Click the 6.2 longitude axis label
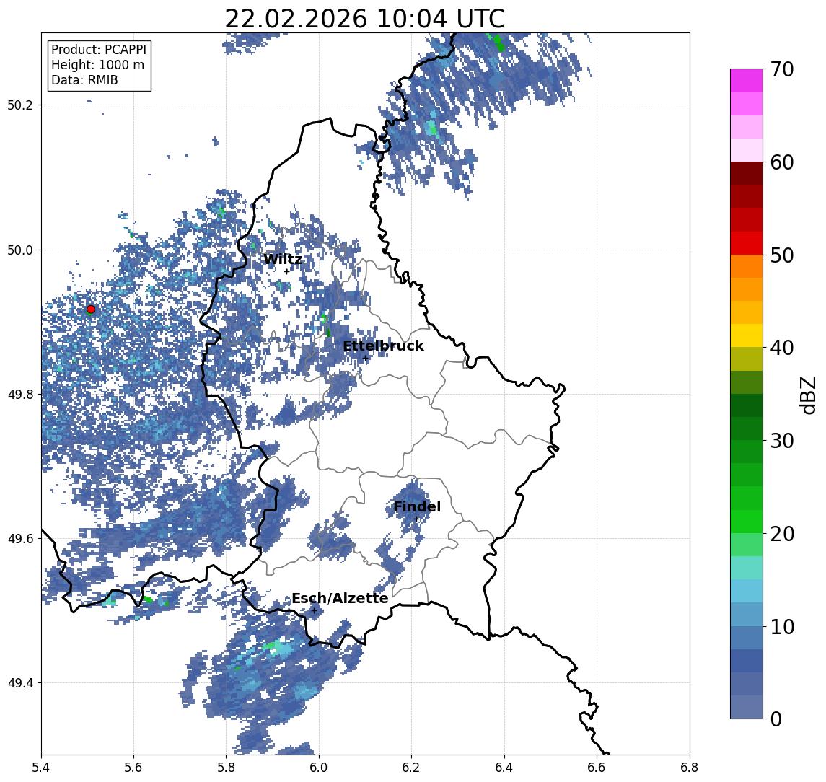Screen dimensions: 826x782 411,768
